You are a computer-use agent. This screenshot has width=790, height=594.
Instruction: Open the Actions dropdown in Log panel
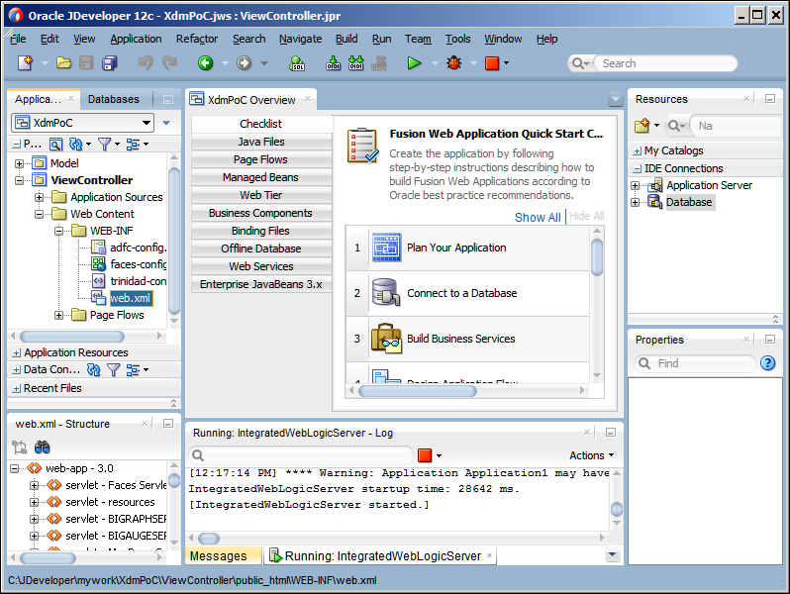coord(591,455)
